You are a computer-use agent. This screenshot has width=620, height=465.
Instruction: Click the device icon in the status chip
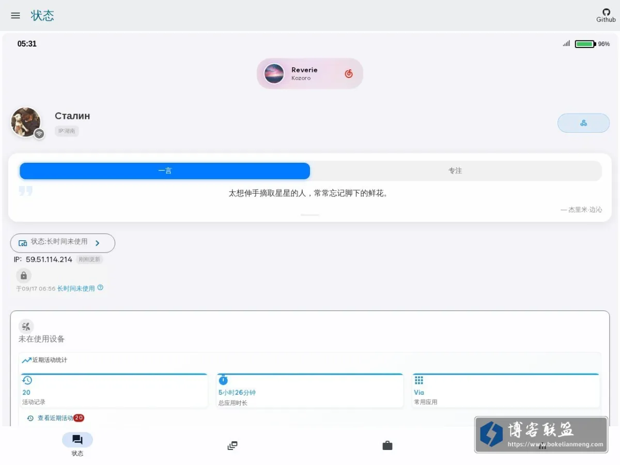(x=23, y=243)
